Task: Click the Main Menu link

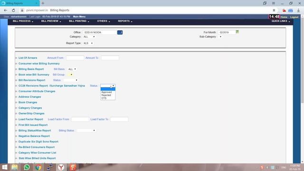Action: [x=79, y=17]
